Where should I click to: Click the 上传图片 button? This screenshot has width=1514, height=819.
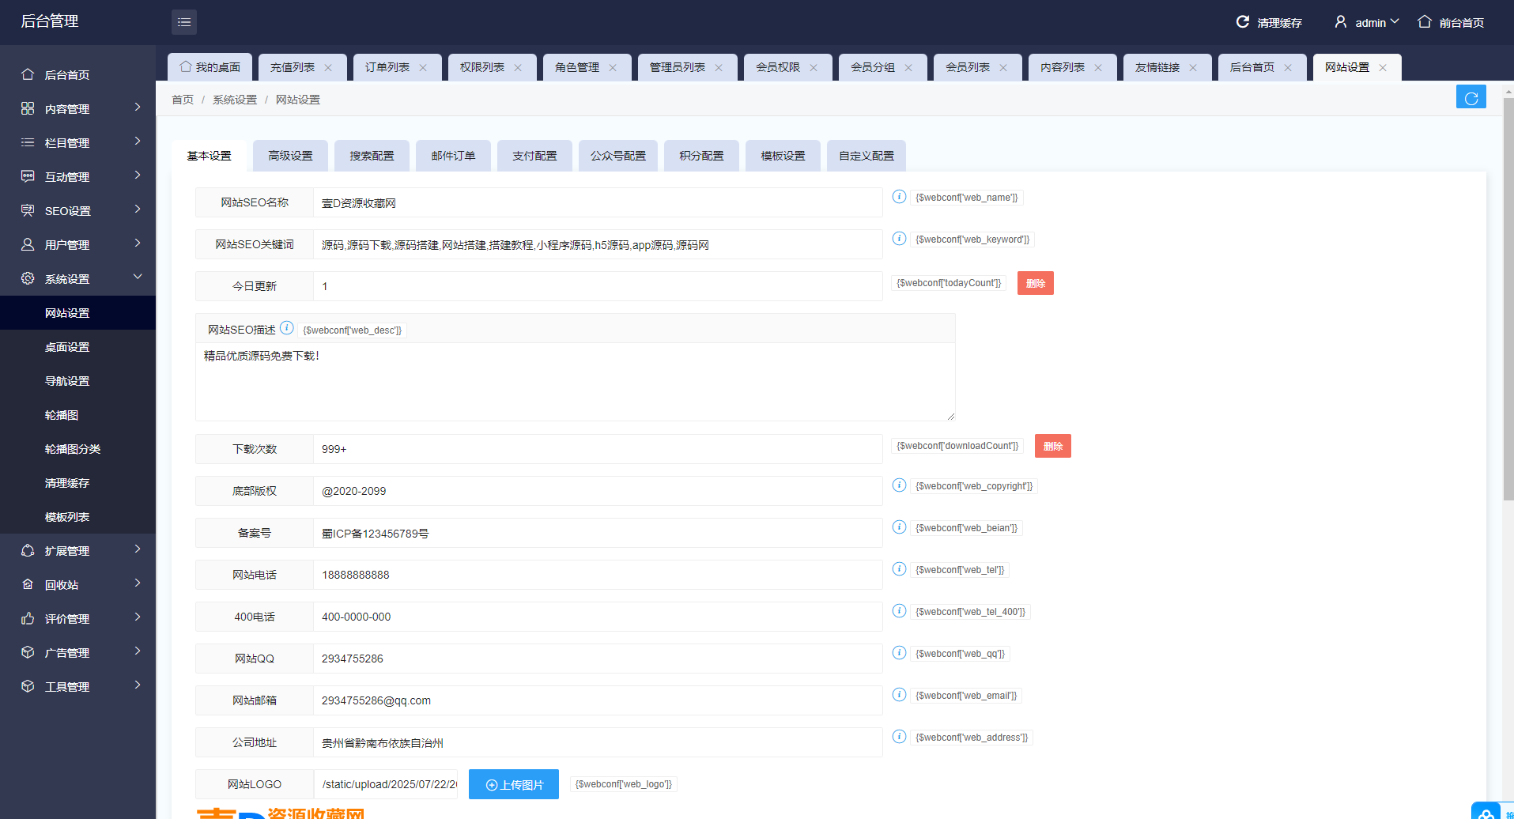514,784
